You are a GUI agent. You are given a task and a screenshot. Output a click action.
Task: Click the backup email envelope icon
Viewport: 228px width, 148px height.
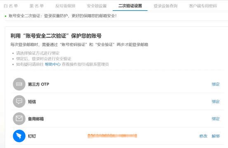click(19, 119)
